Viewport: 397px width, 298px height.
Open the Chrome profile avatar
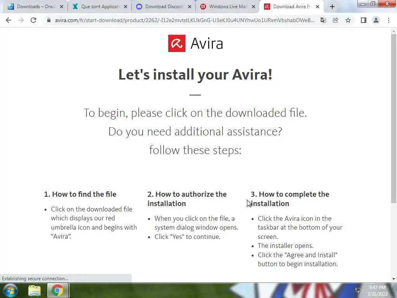[376, 20]
